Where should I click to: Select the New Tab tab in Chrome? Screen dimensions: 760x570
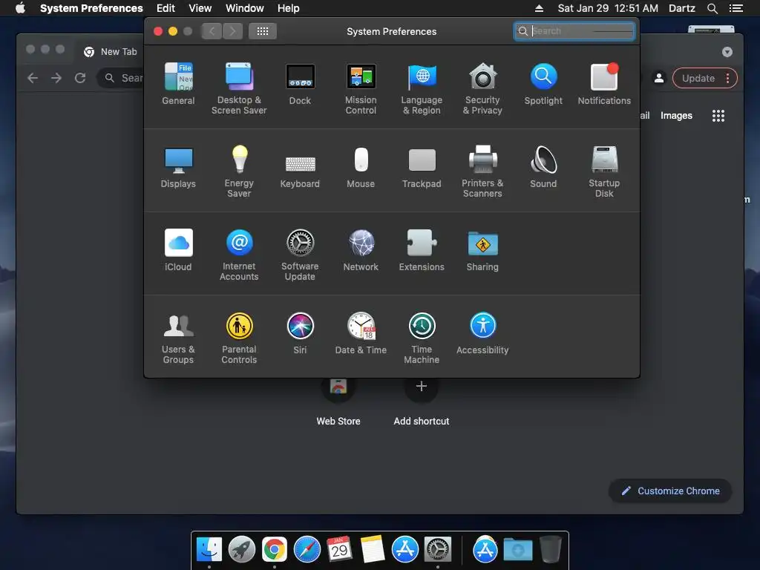pos(111,52)
